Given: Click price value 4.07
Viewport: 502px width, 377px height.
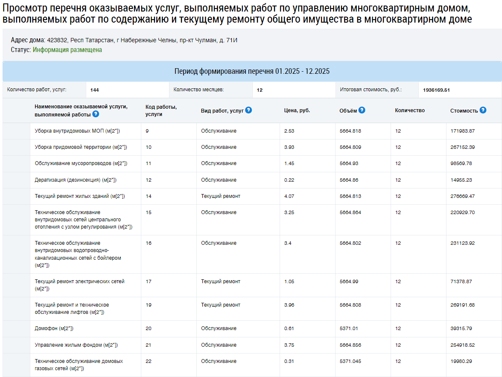Looking at the screenshot, I should (289, 196).
